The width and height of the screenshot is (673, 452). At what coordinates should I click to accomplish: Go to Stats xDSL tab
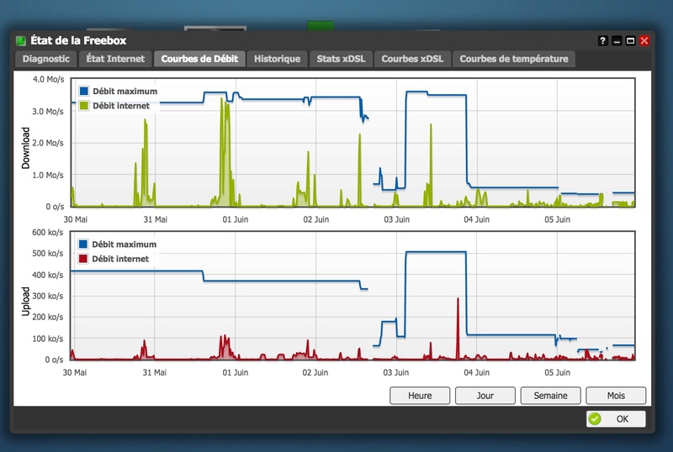[x=341, y=59]
